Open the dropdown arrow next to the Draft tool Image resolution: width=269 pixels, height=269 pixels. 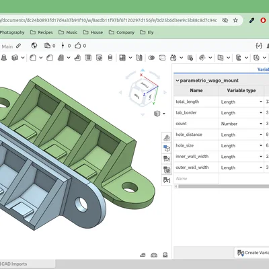(69, 58)
